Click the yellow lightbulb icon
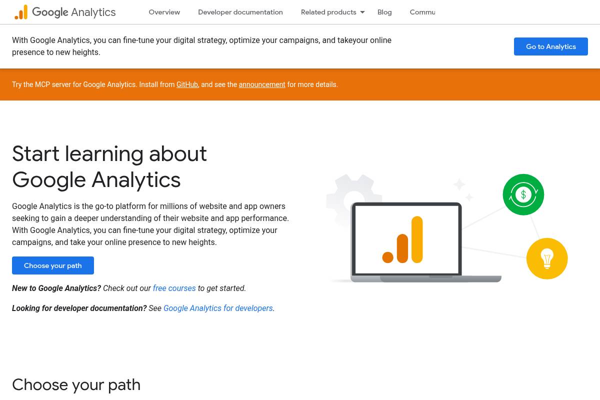Image resolution: width=600 pixels, height=400 pixels. point(547,258)
